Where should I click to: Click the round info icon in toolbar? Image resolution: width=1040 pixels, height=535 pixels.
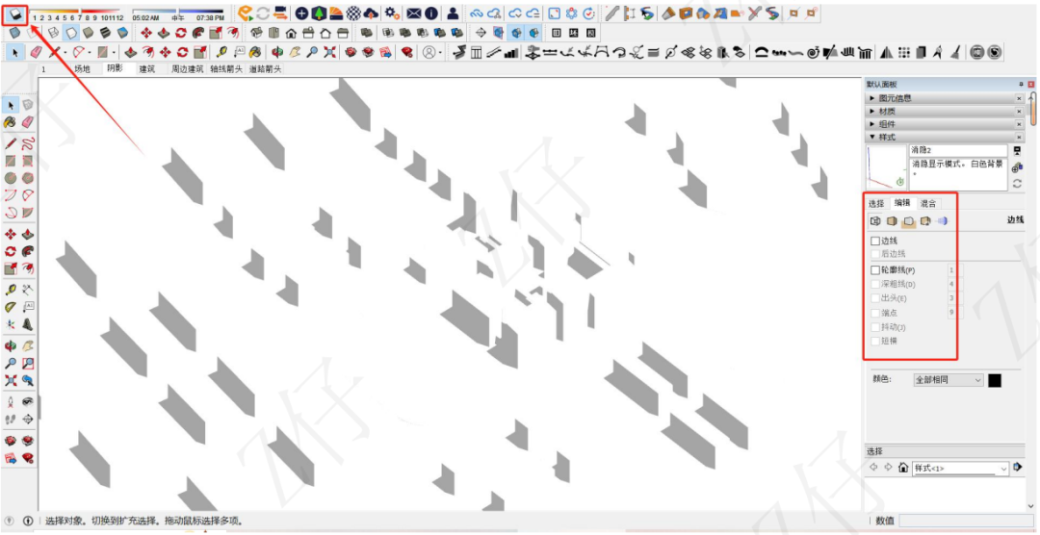(430, 13)
